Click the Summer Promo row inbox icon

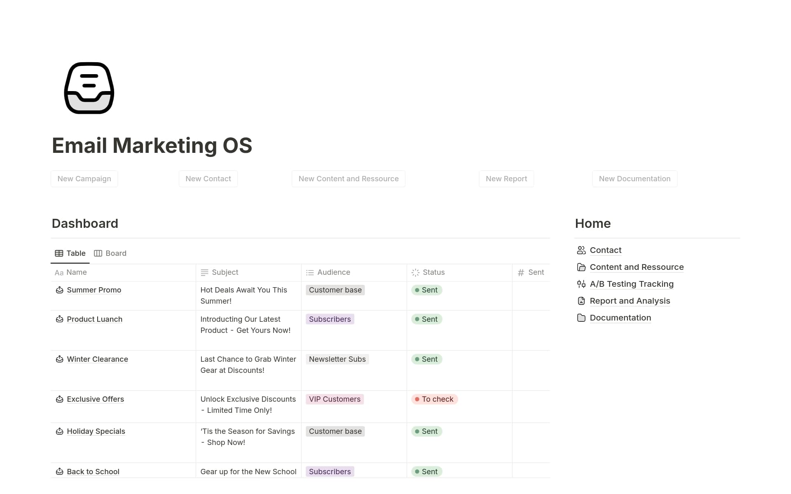pos(59,290)
